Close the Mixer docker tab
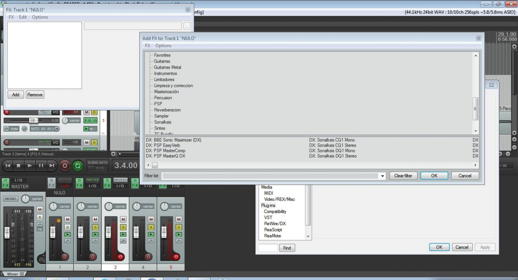Screen dimensions: 518x280 [22, 274]
